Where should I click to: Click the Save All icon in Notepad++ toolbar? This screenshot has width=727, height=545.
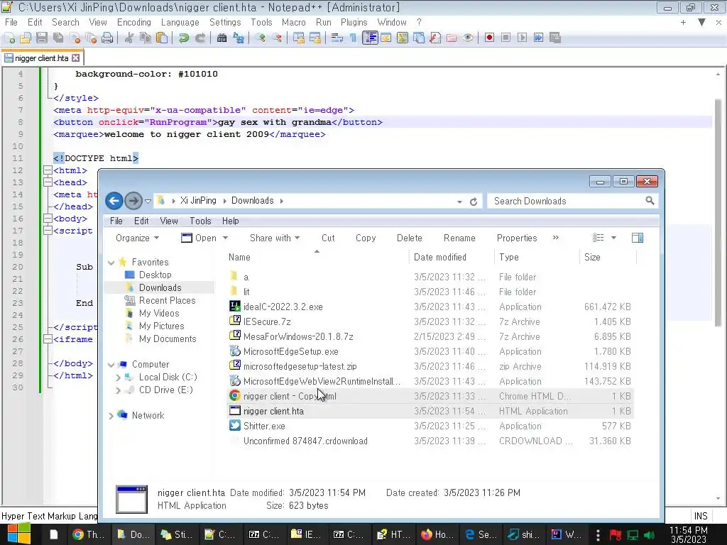click(x=58, y=38)
